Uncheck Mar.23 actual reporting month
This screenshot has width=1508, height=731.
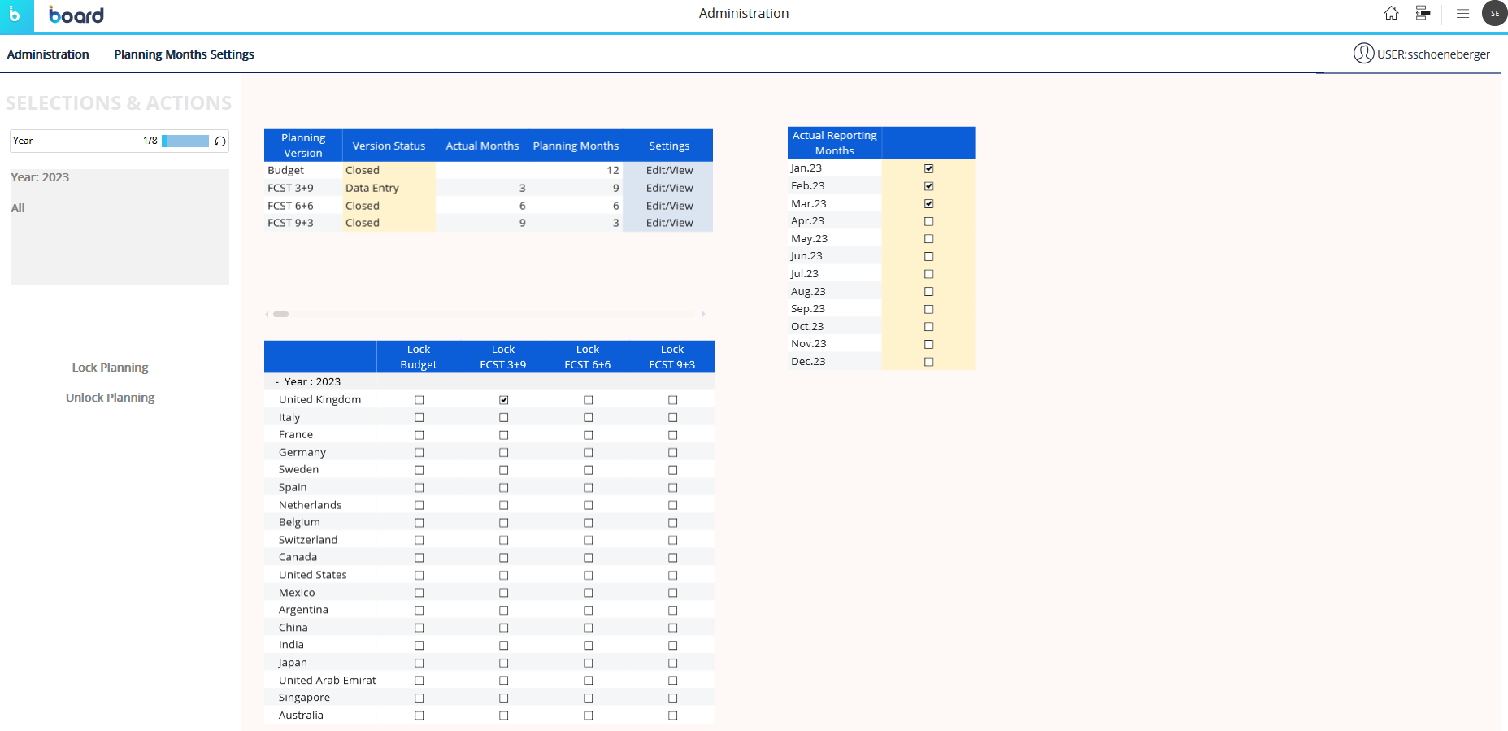[928, 204]
